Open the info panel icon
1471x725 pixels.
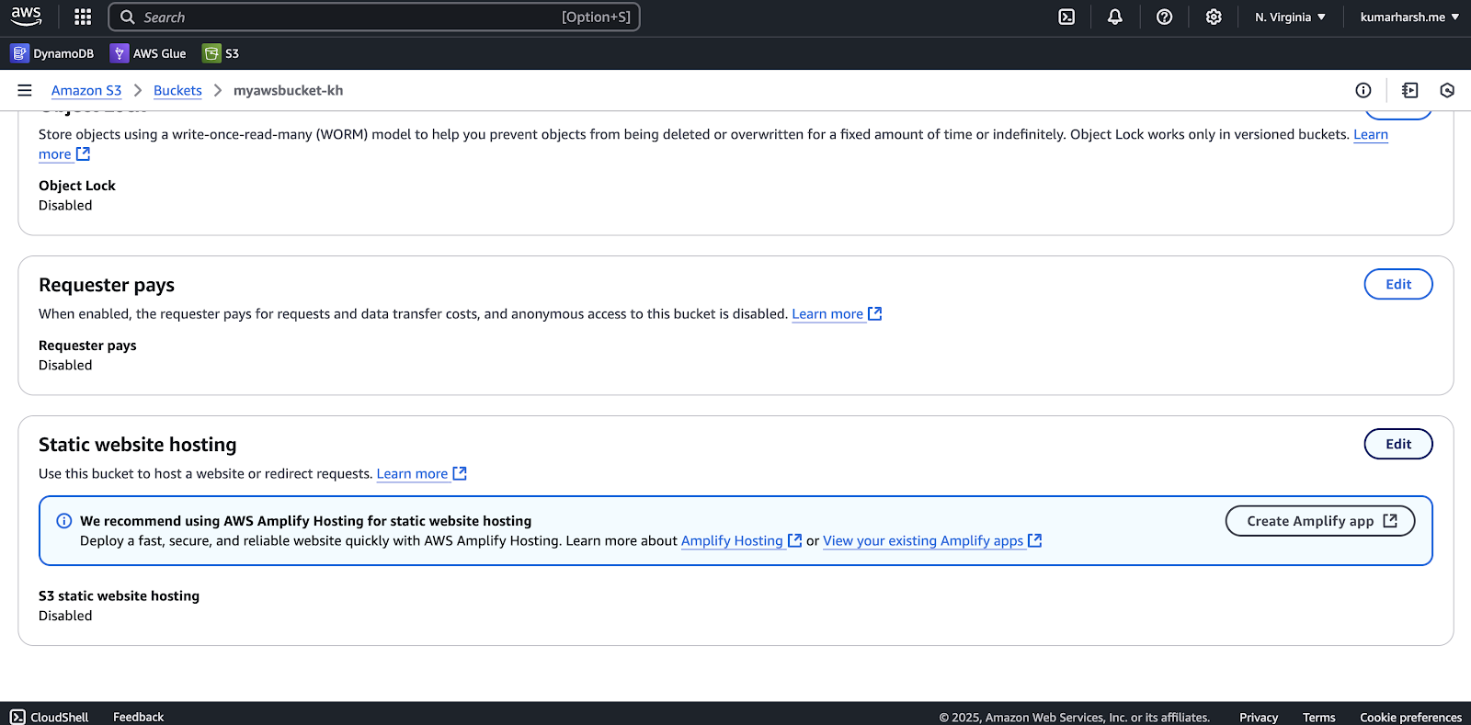(x=1363, y=90)
